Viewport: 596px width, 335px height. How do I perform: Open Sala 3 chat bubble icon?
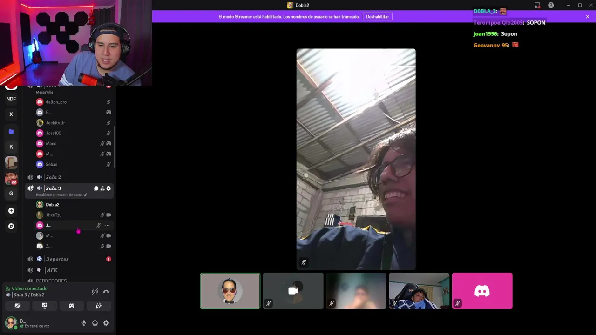pos(96,188)
